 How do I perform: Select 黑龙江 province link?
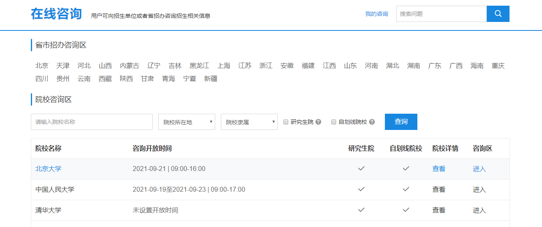pos(199,66)
